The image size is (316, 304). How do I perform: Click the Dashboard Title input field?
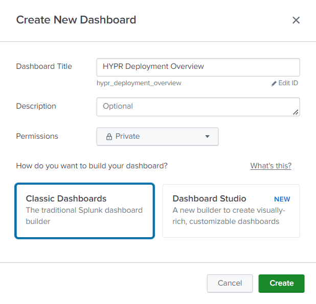point(198,67)
